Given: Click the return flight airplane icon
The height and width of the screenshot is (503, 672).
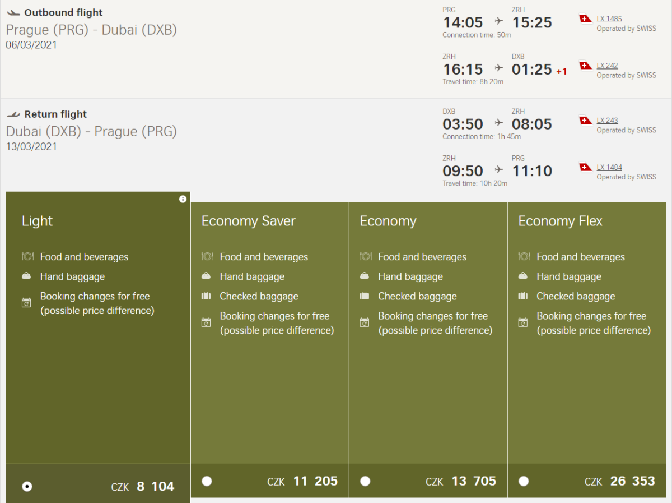Looking at the screenshot, I should tap(13, 114).
